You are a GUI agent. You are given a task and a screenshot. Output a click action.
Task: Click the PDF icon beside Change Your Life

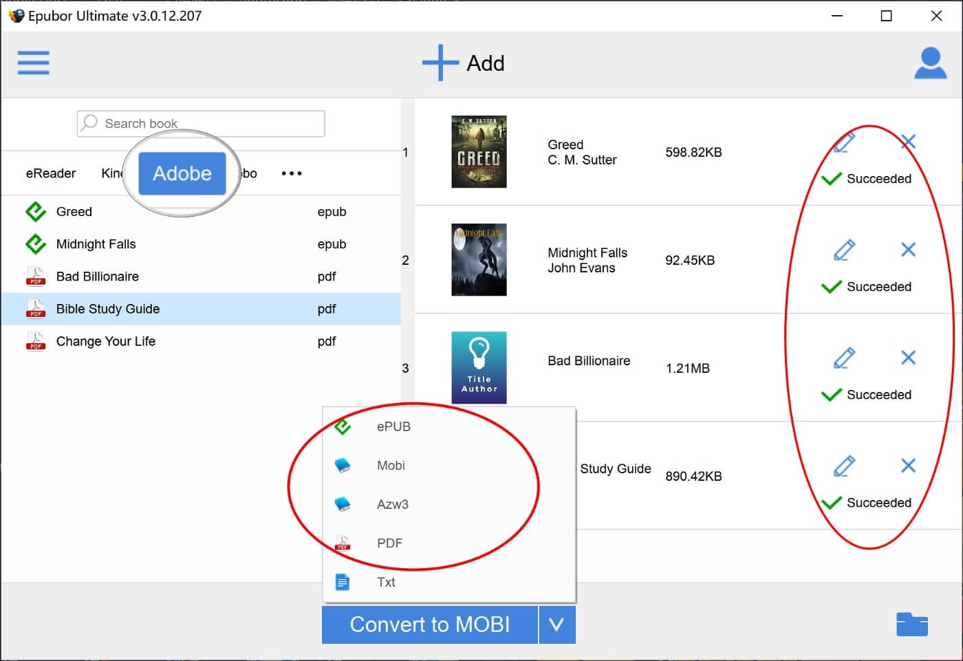tap(36, 340)
